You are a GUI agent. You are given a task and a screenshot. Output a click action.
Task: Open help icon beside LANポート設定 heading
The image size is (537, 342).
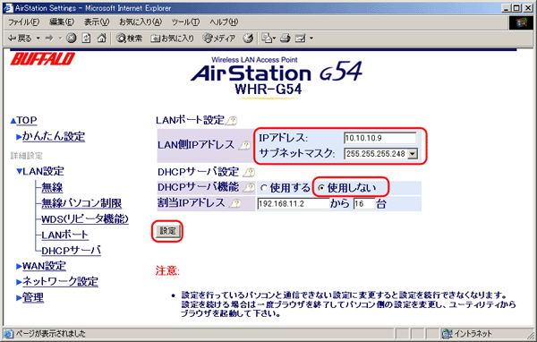tap(232, 120)
